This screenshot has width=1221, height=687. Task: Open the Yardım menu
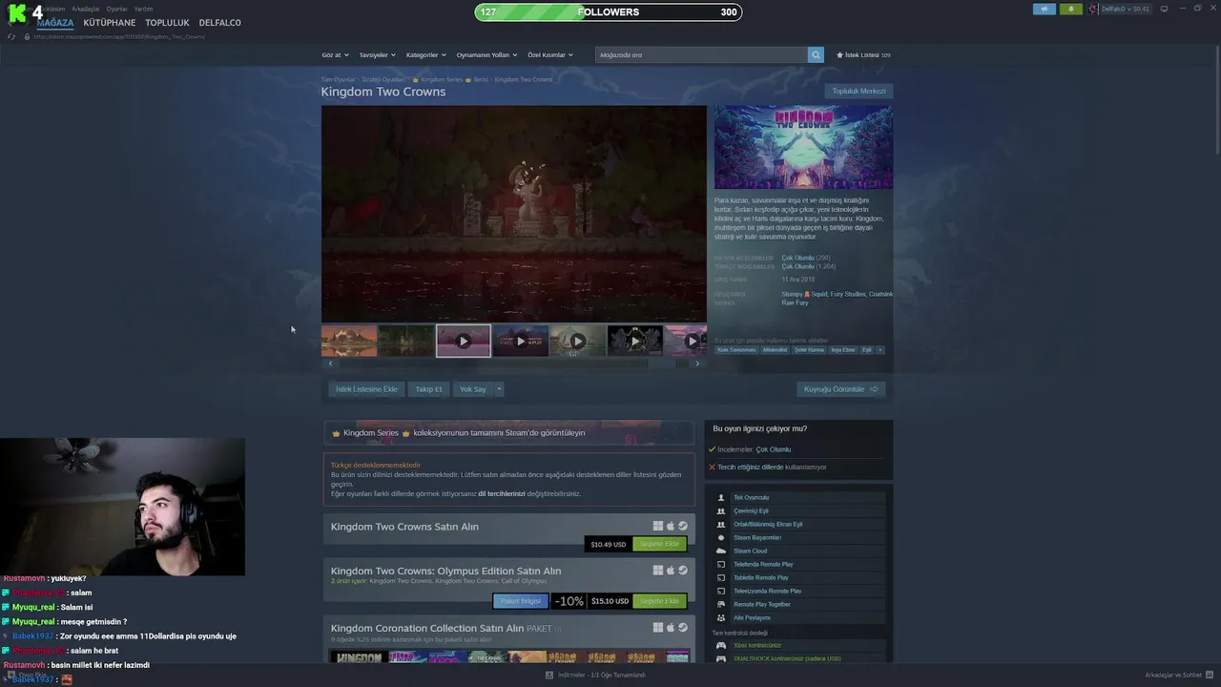[143, 9]
